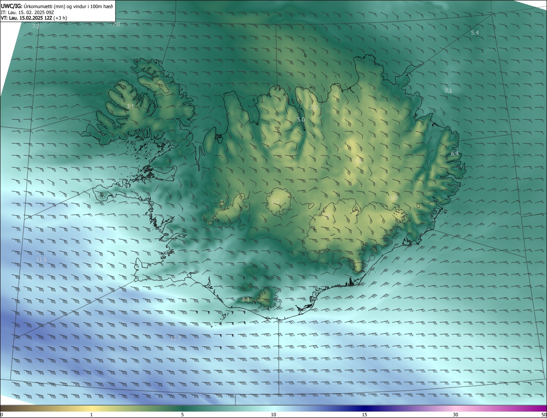Click the 11.7 value over the southern ocean
Viewport: 547px width, 418px height.
click(x=175, y=339)
